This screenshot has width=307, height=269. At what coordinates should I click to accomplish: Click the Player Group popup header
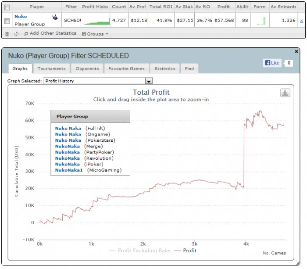(90, 116)
